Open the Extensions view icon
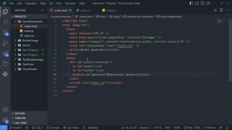 pos(5,53)
